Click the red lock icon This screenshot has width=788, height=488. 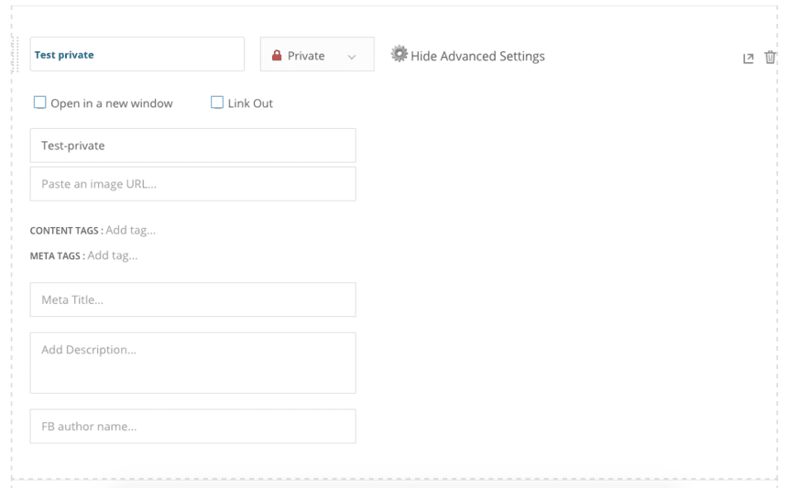click(277, 56)
